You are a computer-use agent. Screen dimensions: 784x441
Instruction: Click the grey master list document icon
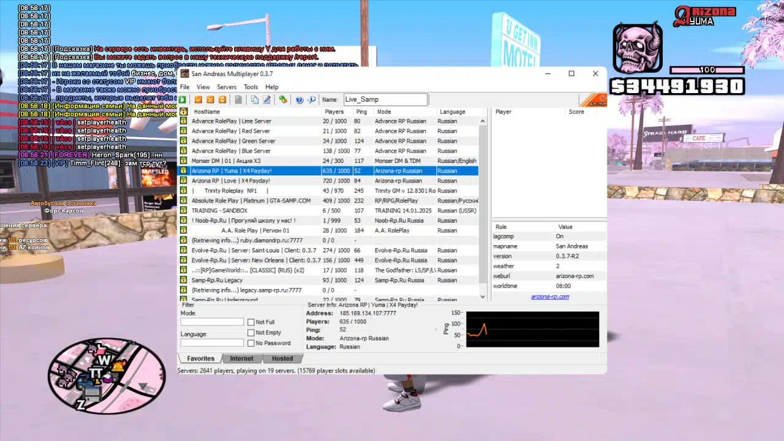238,100
